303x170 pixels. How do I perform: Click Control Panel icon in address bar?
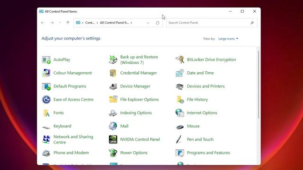click(x=78, y=23)
